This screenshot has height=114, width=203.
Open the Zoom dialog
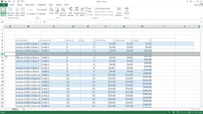pos(51,11)
